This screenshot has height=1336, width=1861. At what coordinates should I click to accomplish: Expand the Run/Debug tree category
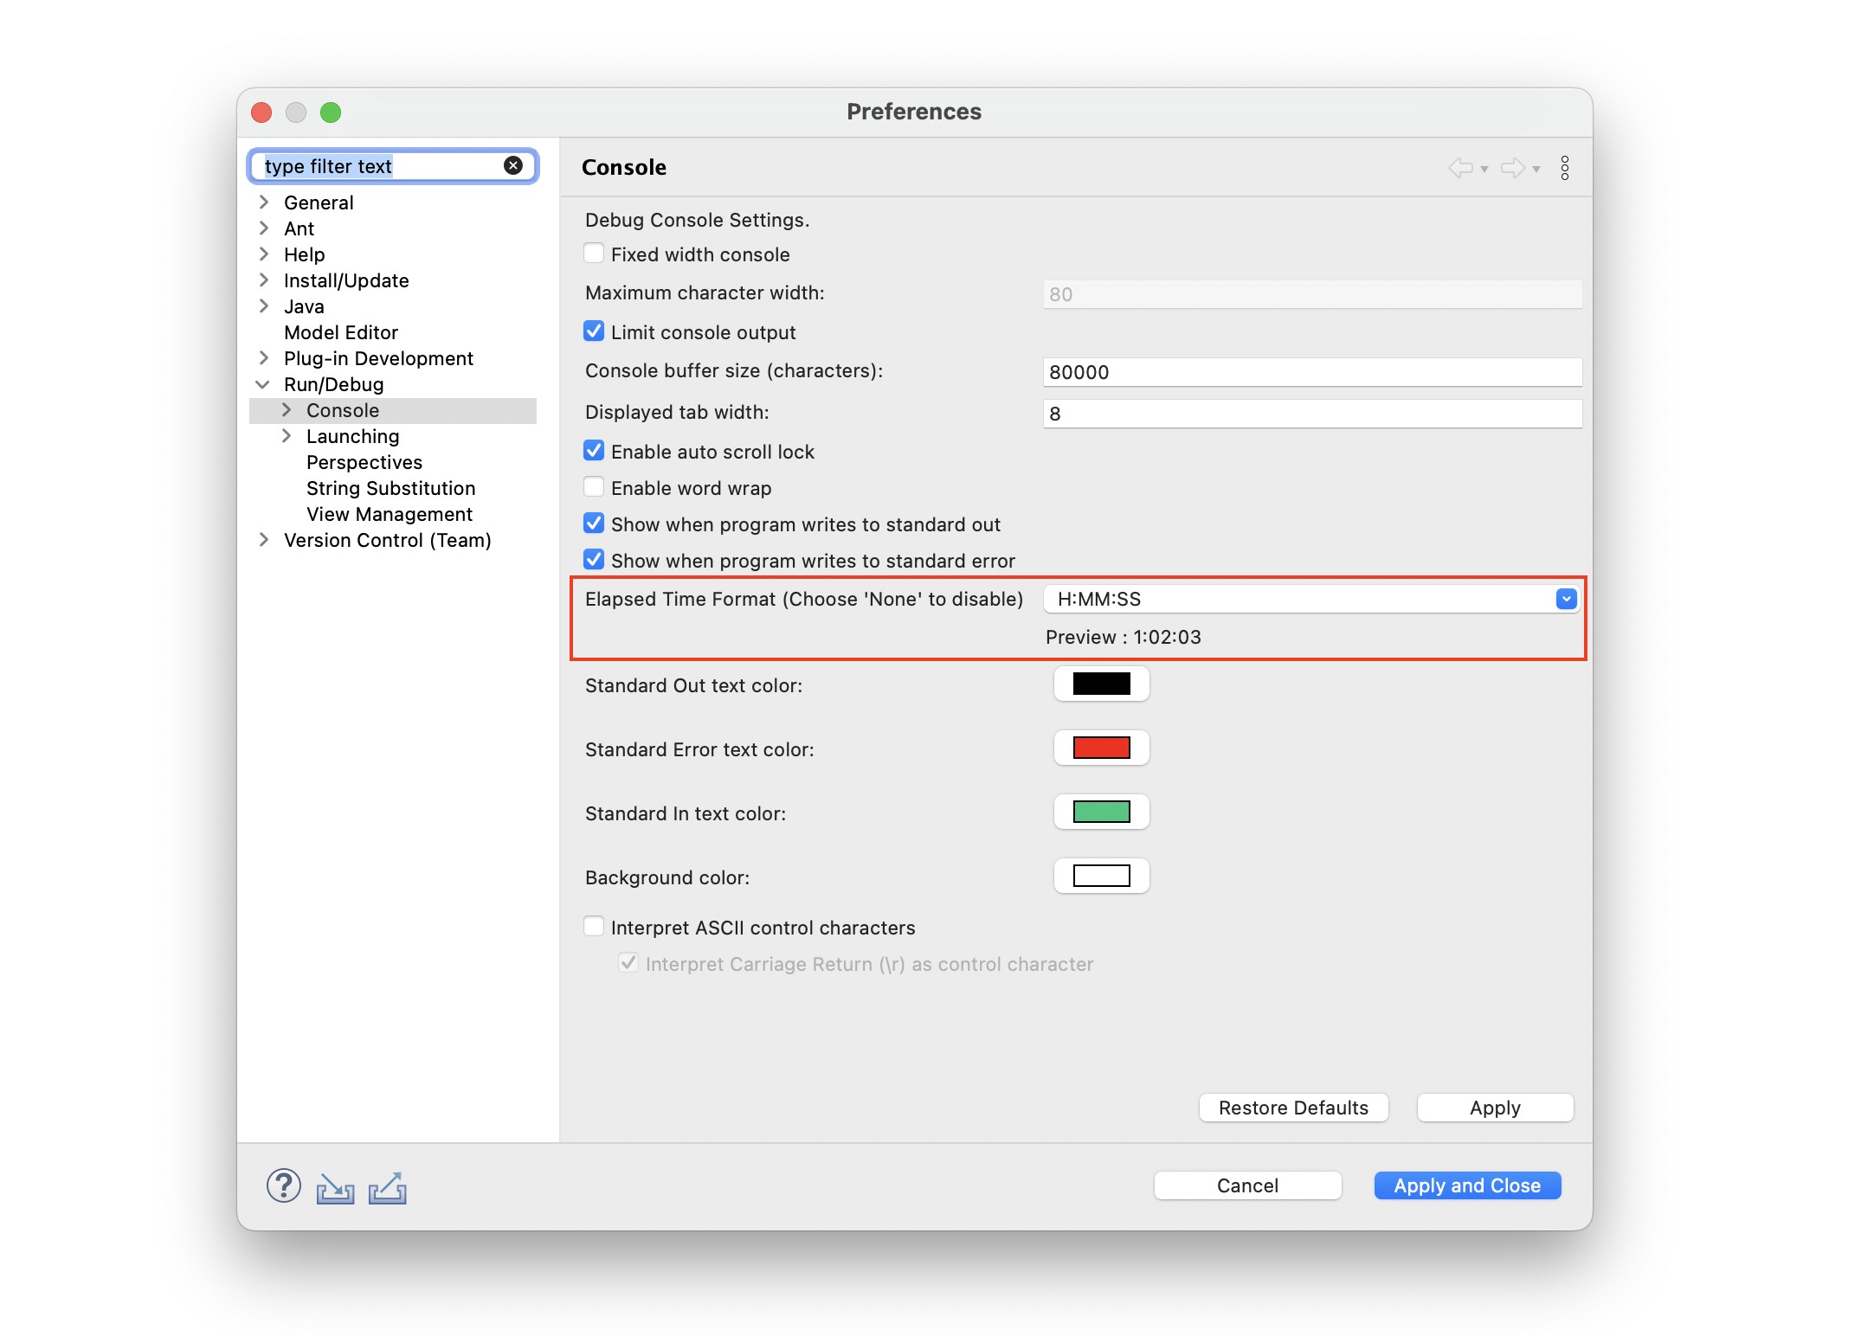264,384
